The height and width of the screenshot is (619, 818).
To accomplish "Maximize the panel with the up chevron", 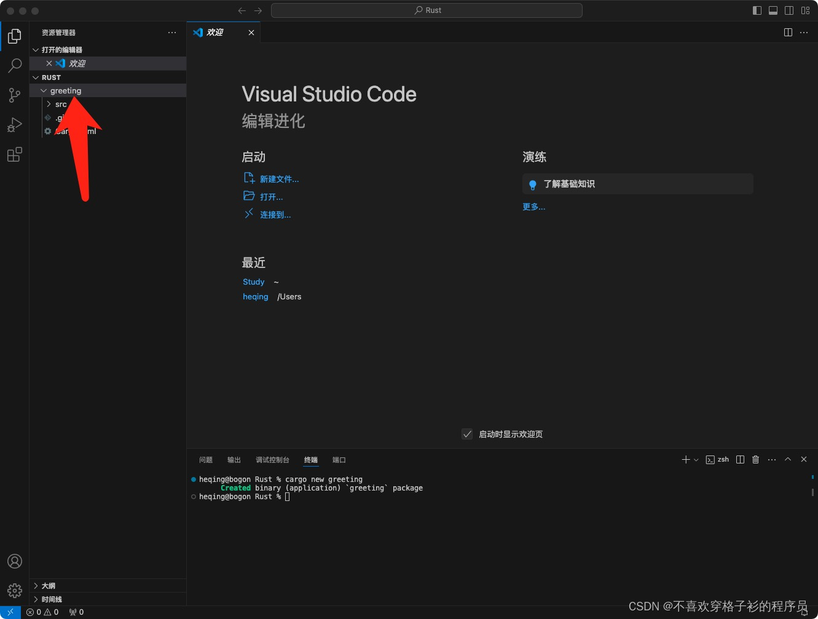I will (x=788, y=460).
